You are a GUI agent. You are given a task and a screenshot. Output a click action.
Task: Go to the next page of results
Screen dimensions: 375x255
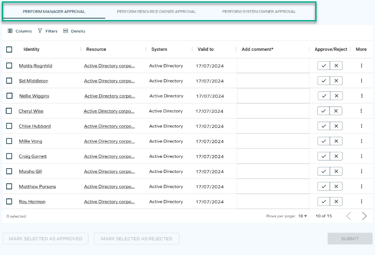point(364,216)
